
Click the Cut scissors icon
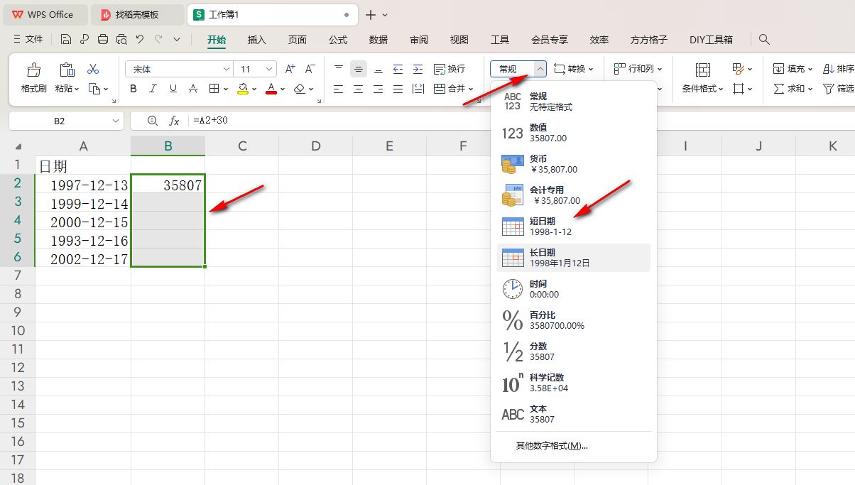[93, 69]
